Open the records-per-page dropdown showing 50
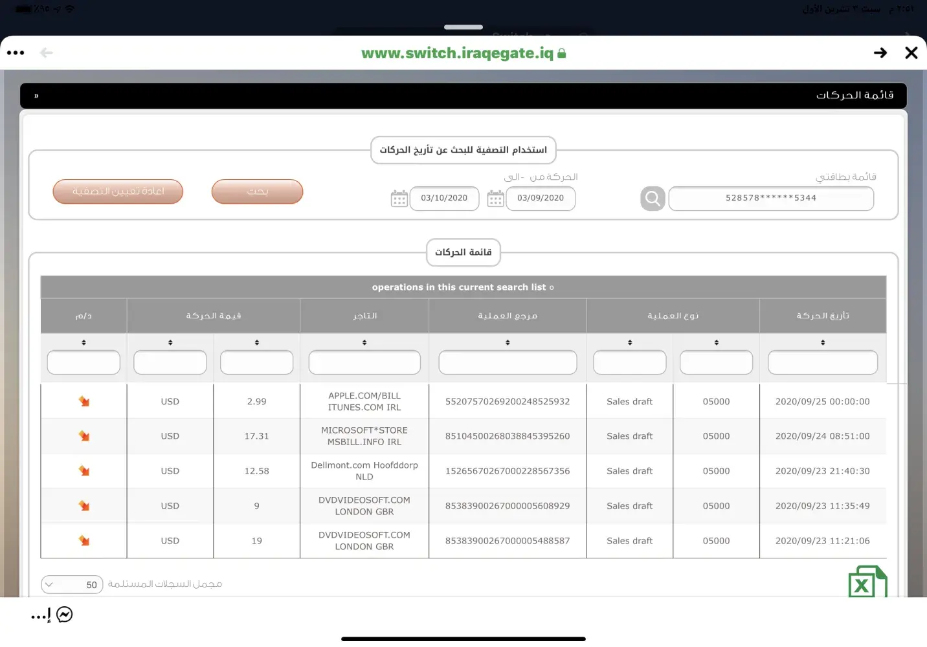Image resolution: width=927 pixels, height=647 pixels. coord(72,585)
